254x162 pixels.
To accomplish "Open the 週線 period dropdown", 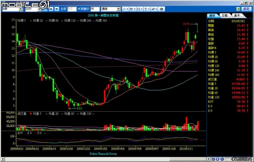I will tap(119, 9).
